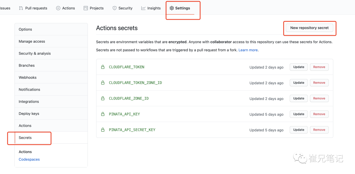Screen dimensions: 355x174
Task: Switch to the Insights tab
Action: [x=154, y=8]
